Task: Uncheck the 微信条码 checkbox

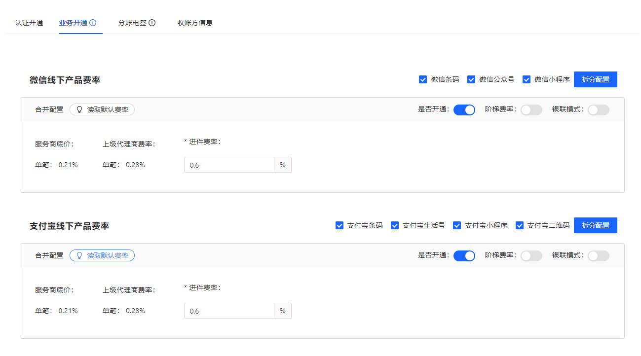Action: click(423, 79)
